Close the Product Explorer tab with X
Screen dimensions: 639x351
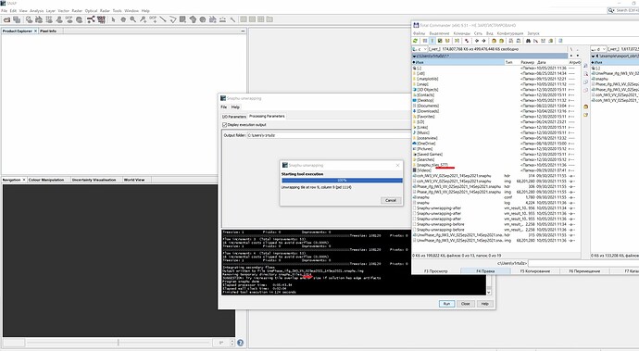[35, 31]
